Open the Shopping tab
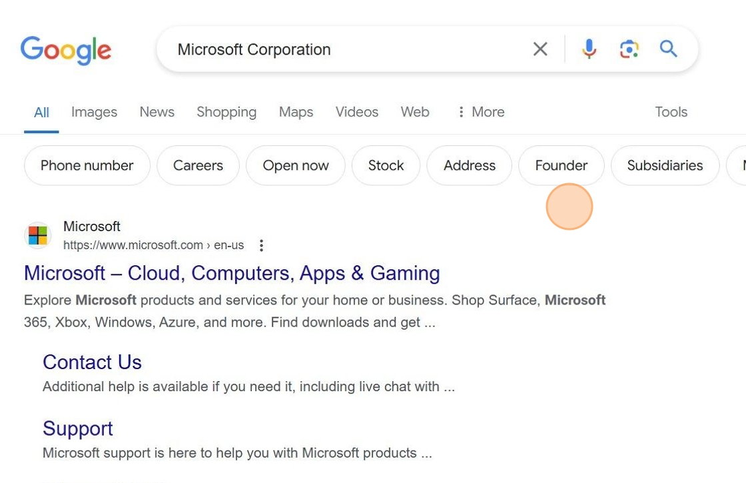Viewport: 746px width, 483px height. click(x=226, y=112)
